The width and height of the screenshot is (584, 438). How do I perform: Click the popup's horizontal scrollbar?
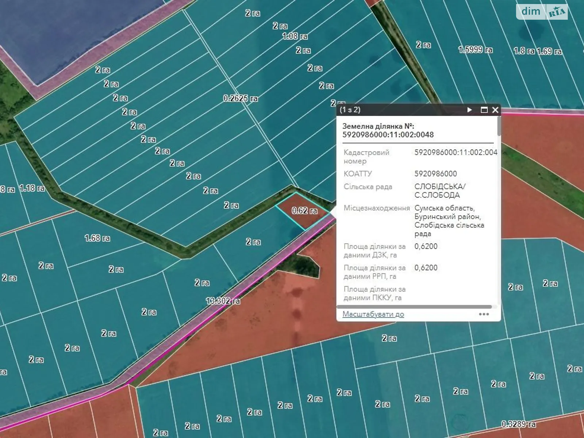[x=414, y=307]
